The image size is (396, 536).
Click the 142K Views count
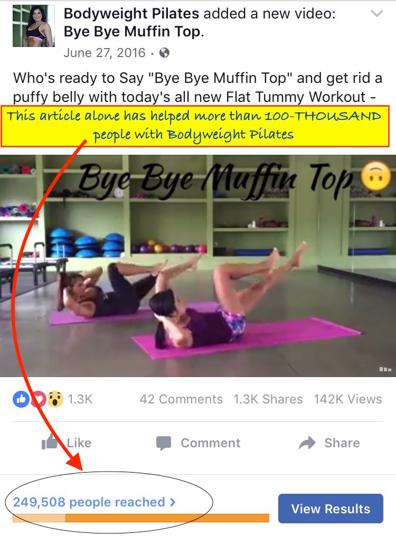click(x=348, y=399)
